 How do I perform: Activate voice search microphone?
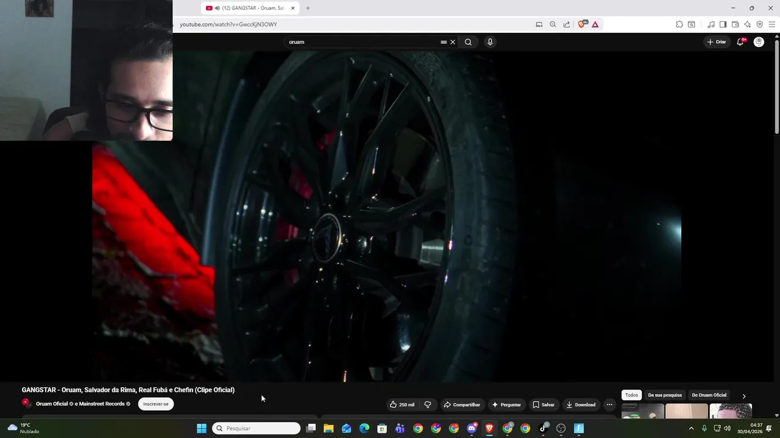click(490, 42)
